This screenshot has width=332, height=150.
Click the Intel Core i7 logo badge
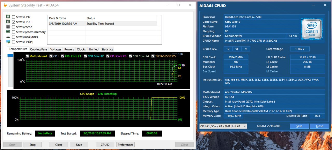[x=312, y=29]
